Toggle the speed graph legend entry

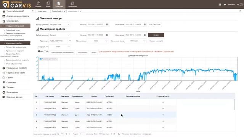click(48, 59)
